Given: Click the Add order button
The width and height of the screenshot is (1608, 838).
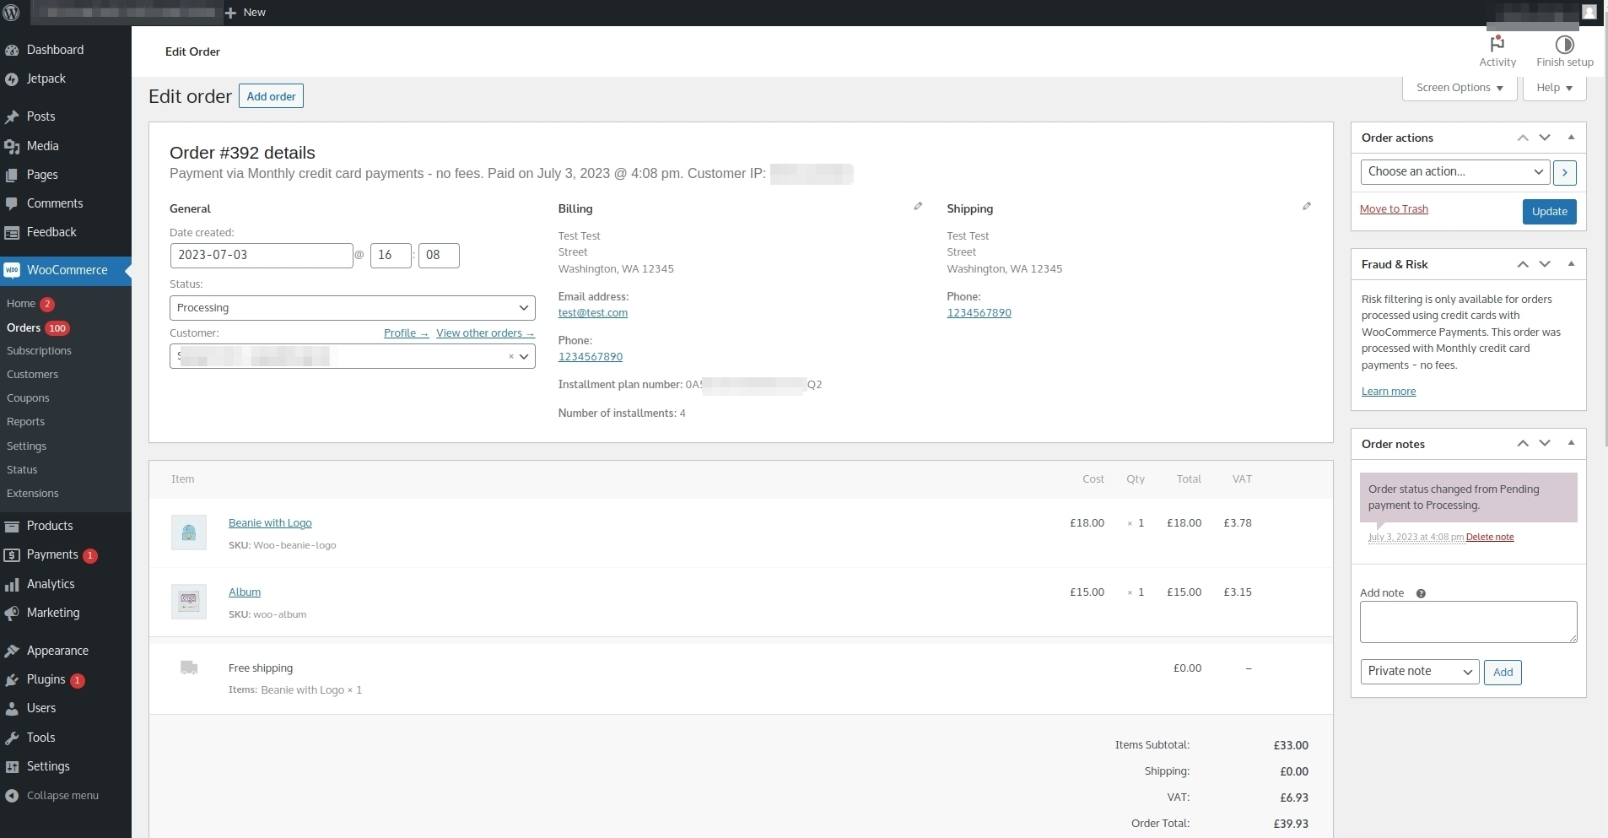Looking at the screenshot, I should point(271,96).
